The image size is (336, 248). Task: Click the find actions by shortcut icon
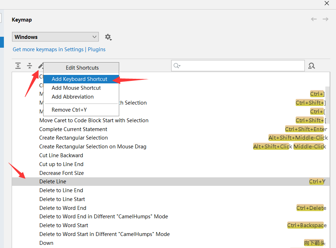coord(312,65)
